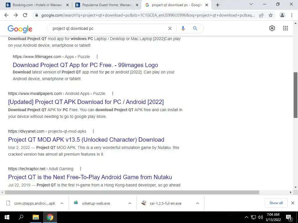Close the downloads bar

pos(293,203)
